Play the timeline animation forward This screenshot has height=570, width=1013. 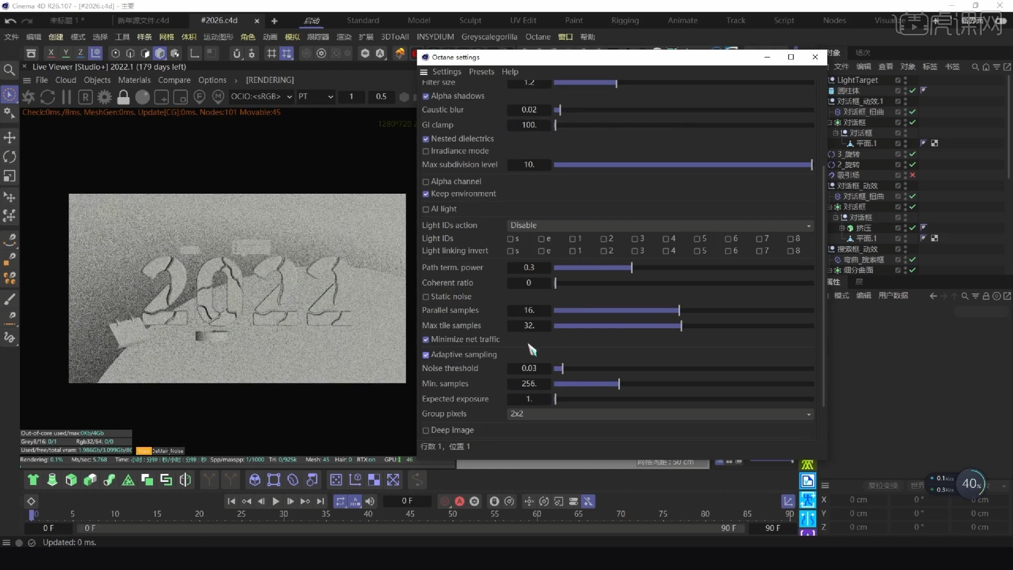point(275,501)
